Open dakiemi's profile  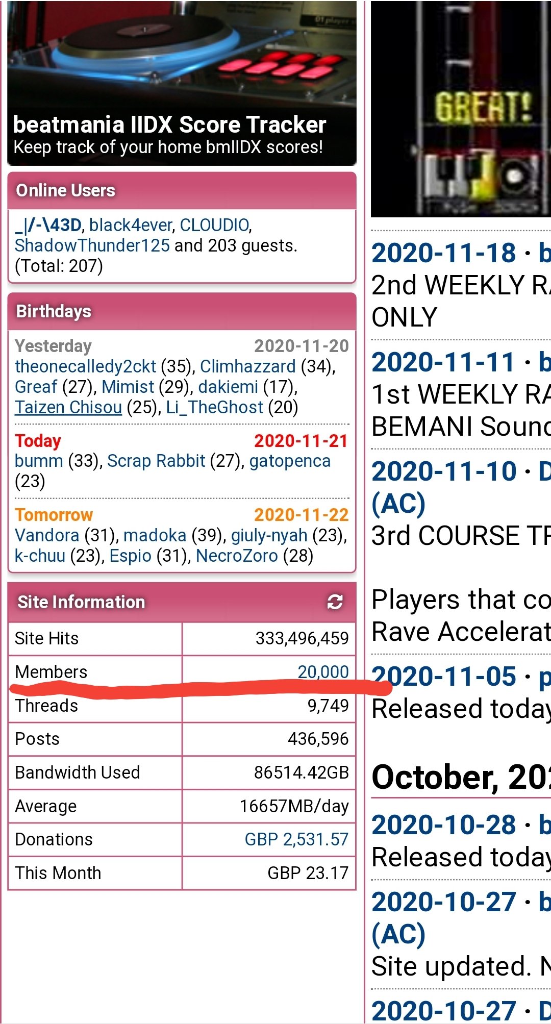(x=228, y=387)
